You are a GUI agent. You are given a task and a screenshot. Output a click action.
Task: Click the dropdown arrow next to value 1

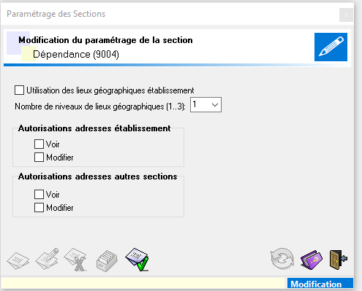tap(215, 105)
